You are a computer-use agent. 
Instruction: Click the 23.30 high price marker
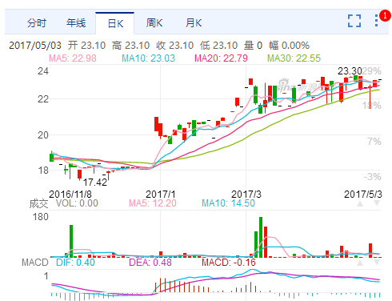350,71
